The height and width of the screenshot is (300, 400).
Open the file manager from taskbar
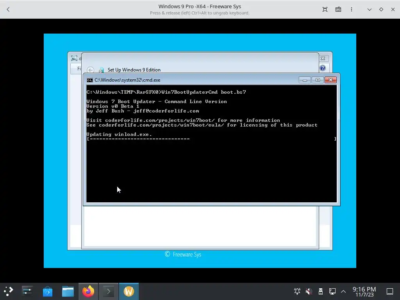coord(68,291)
